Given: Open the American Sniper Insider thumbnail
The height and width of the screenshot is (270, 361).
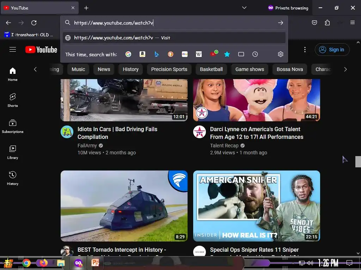Looking at the screenshot, I should 257,206.
